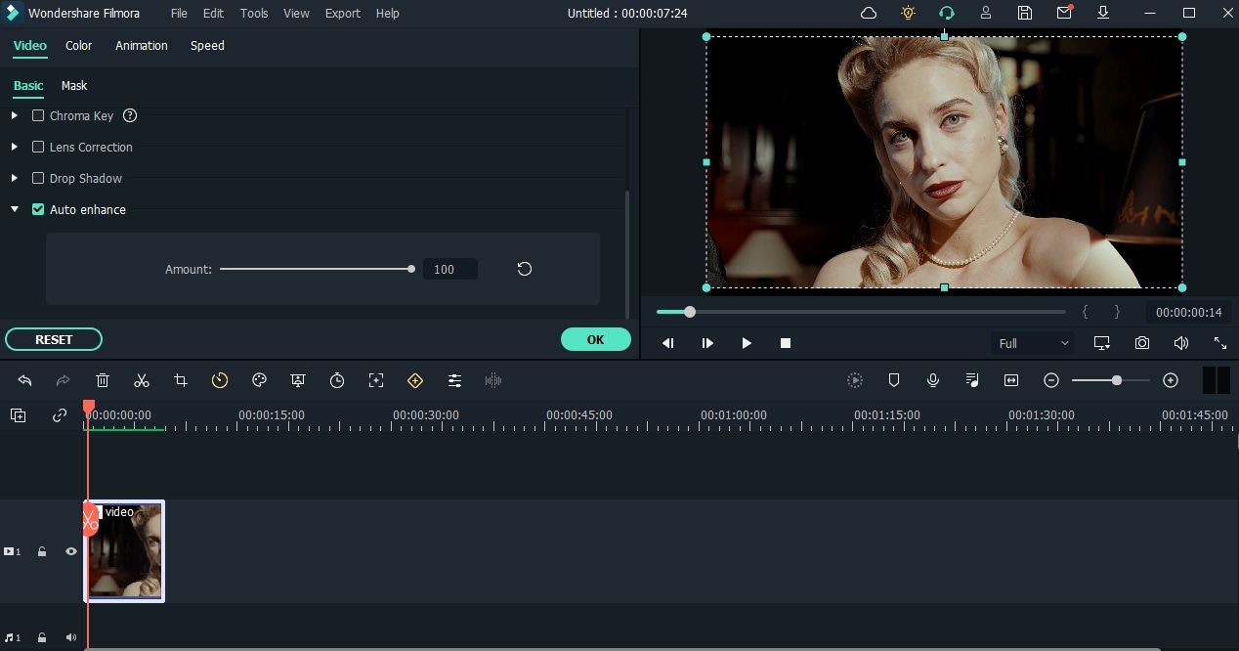Expand preview to fullscreen icon

(x=1220, y=343)
